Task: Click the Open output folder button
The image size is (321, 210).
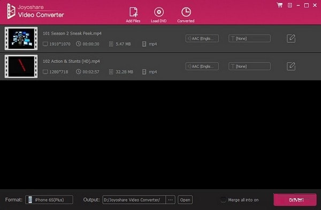Action: 185,200
